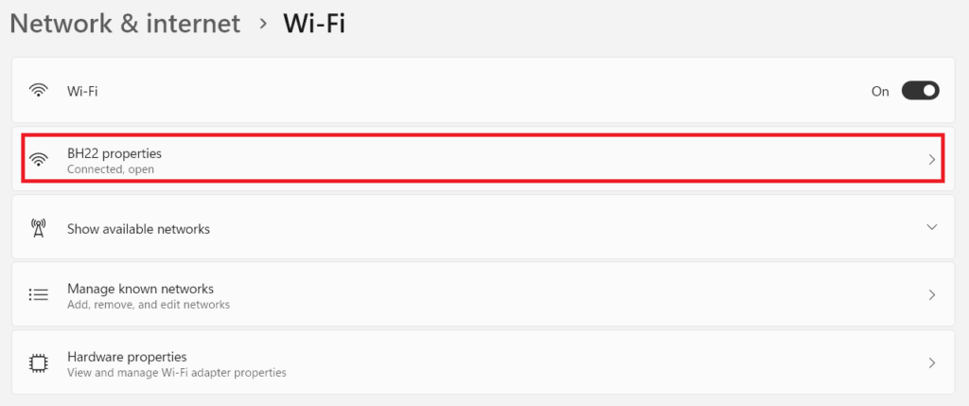The height and width of the screenshot is (406, 969).
Task: Open Manage known networks via its chevron
Action: (x=931, y=295)
